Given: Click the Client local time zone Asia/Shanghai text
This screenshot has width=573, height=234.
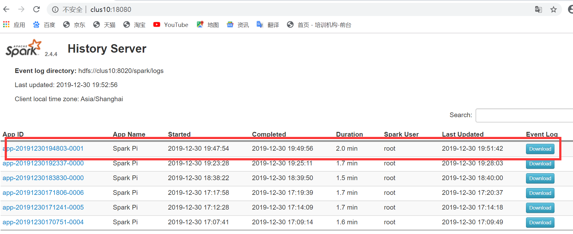Looking at the screenshot, I should point(69,99).
